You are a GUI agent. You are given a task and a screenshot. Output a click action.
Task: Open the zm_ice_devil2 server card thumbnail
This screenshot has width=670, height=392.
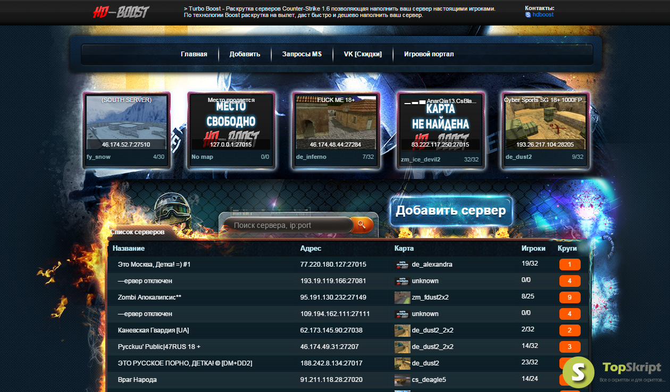point(440,124)
